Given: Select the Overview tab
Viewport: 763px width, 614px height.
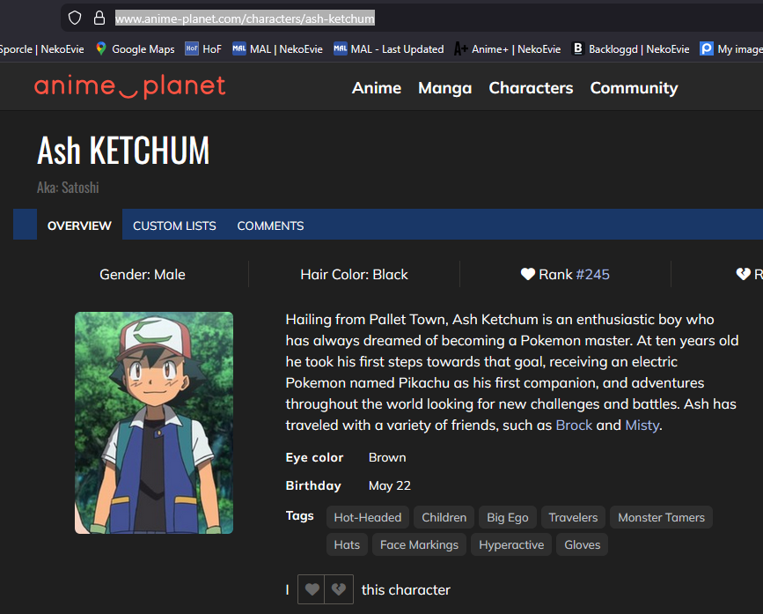Looking at the screenshot, I should (79, 226).
